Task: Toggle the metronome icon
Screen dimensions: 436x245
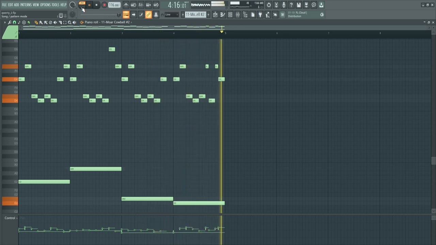Action: [x=126, y=5]
